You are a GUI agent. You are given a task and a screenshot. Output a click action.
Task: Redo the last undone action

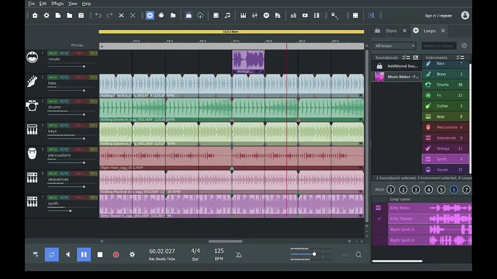click(x=110, y=15)
